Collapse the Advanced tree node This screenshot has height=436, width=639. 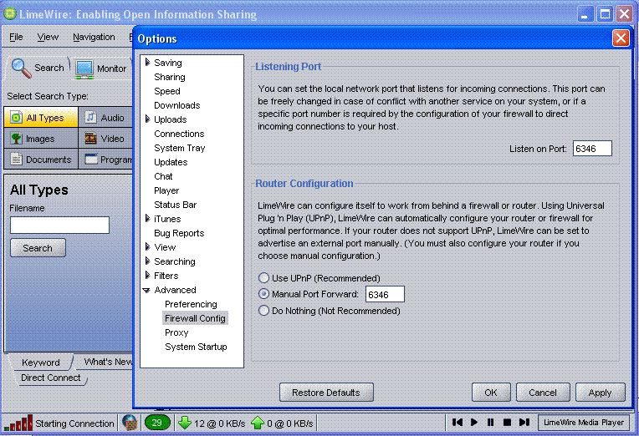coord(148,291)
